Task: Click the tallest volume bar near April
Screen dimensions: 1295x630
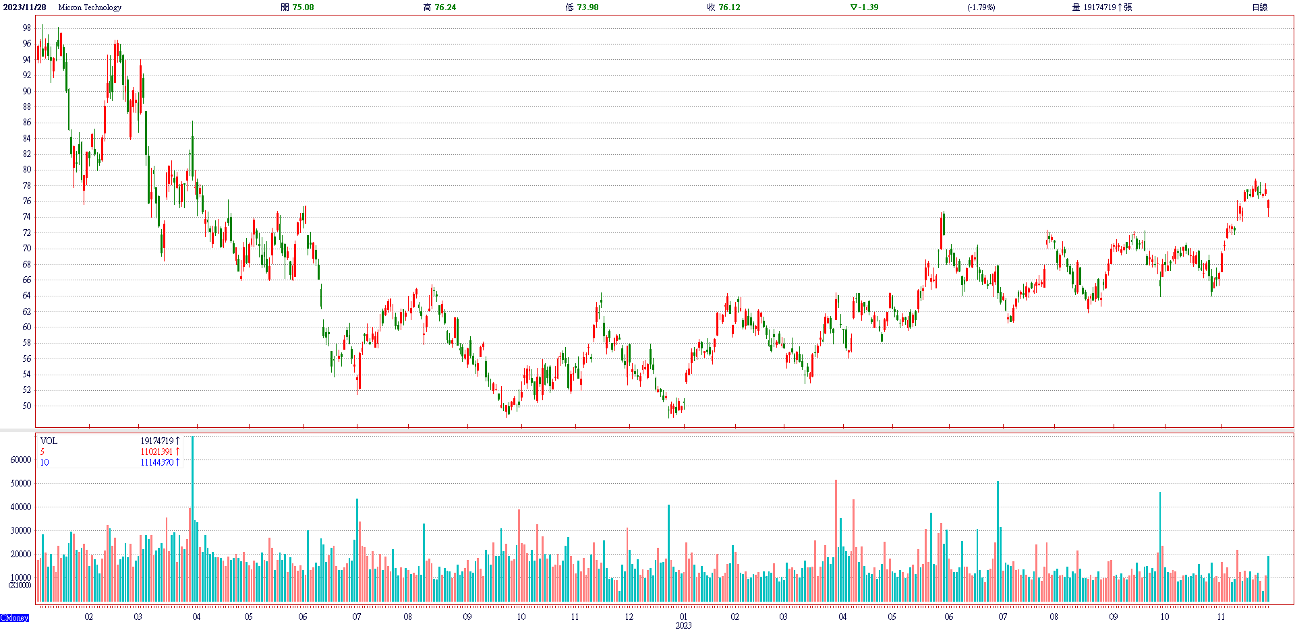Action: [193, 519]
